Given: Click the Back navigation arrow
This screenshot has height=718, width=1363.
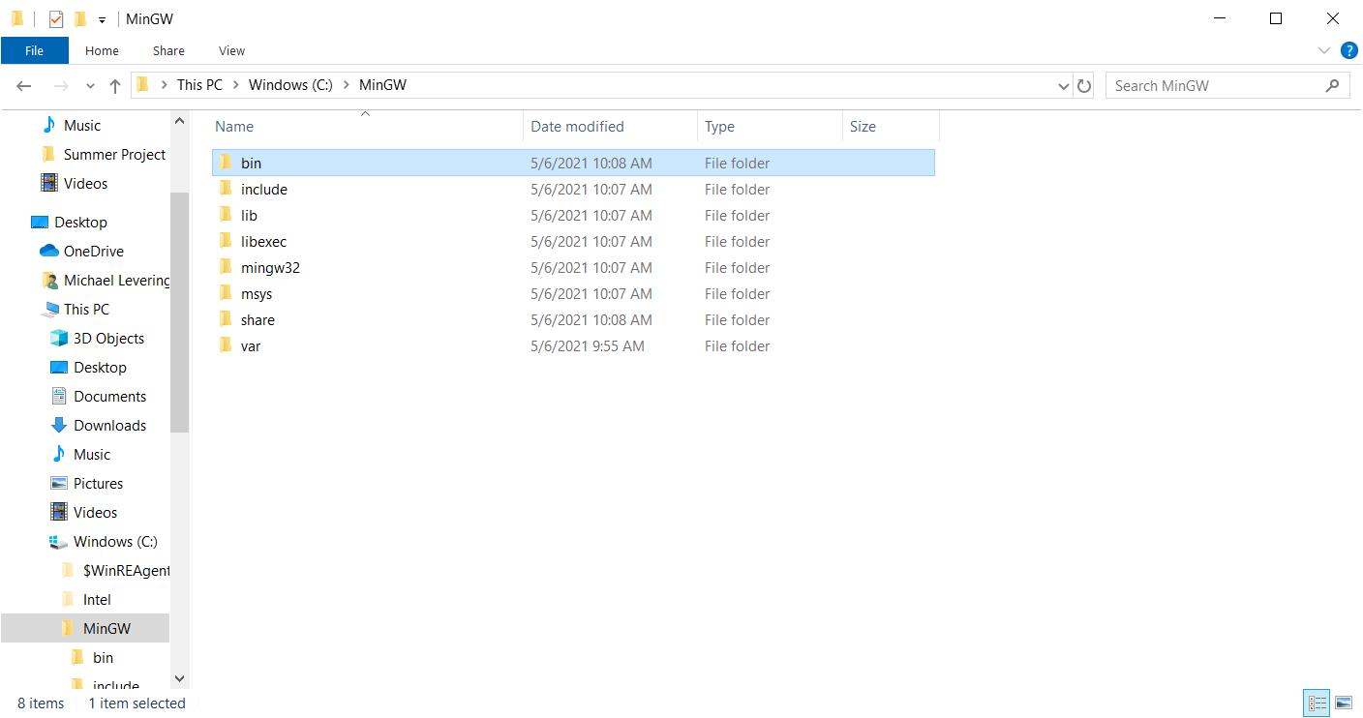Looking at the screenshot, I should tap(24, 86).
